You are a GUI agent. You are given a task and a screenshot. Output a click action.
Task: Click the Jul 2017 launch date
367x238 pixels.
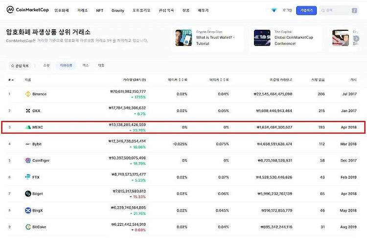349,94
